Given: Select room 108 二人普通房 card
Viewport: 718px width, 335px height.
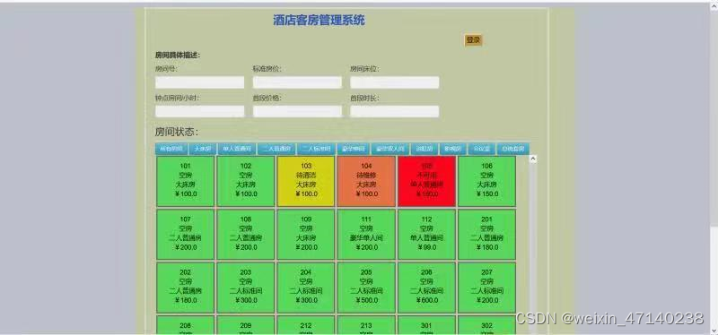Looking at the screenshot, I should [x=246, y=234].
